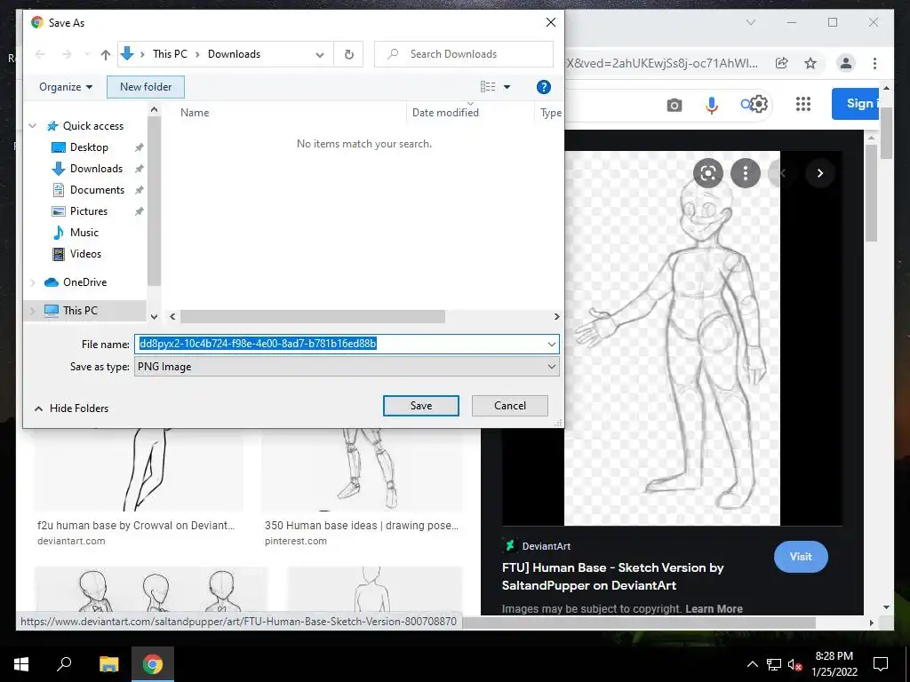Open File Explorer from the taskbar

point(108,664)
